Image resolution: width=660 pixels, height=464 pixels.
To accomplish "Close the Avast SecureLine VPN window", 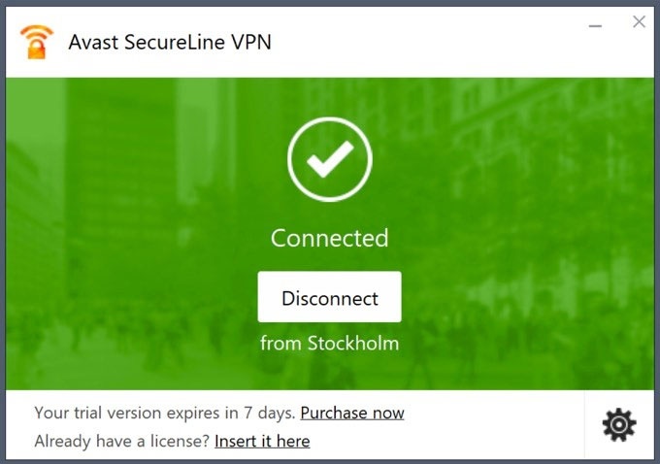I will click(x=639, y=21).
